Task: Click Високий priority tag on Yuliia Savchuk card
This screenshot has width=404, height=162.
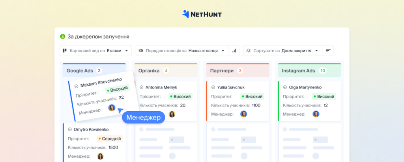Action: click(x=252, y=97)
